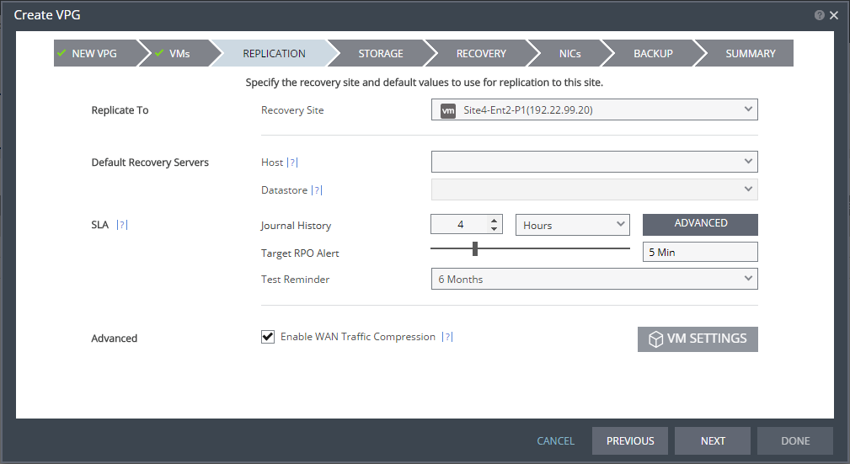Click the help question mark icon in title bar
This screenshot has width=850, height=464.
click(x=819, y=15)
